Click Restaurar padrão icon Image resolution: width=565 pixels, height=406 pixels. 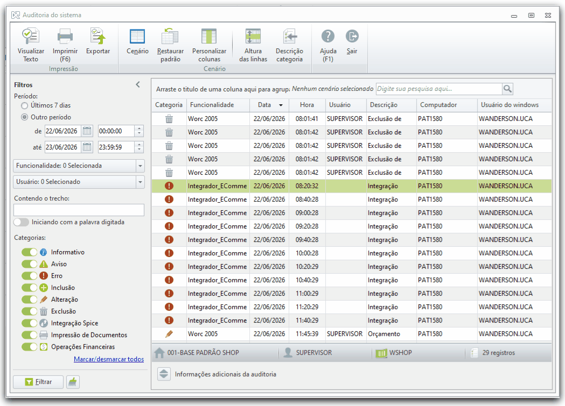click(x=170, y=37)
